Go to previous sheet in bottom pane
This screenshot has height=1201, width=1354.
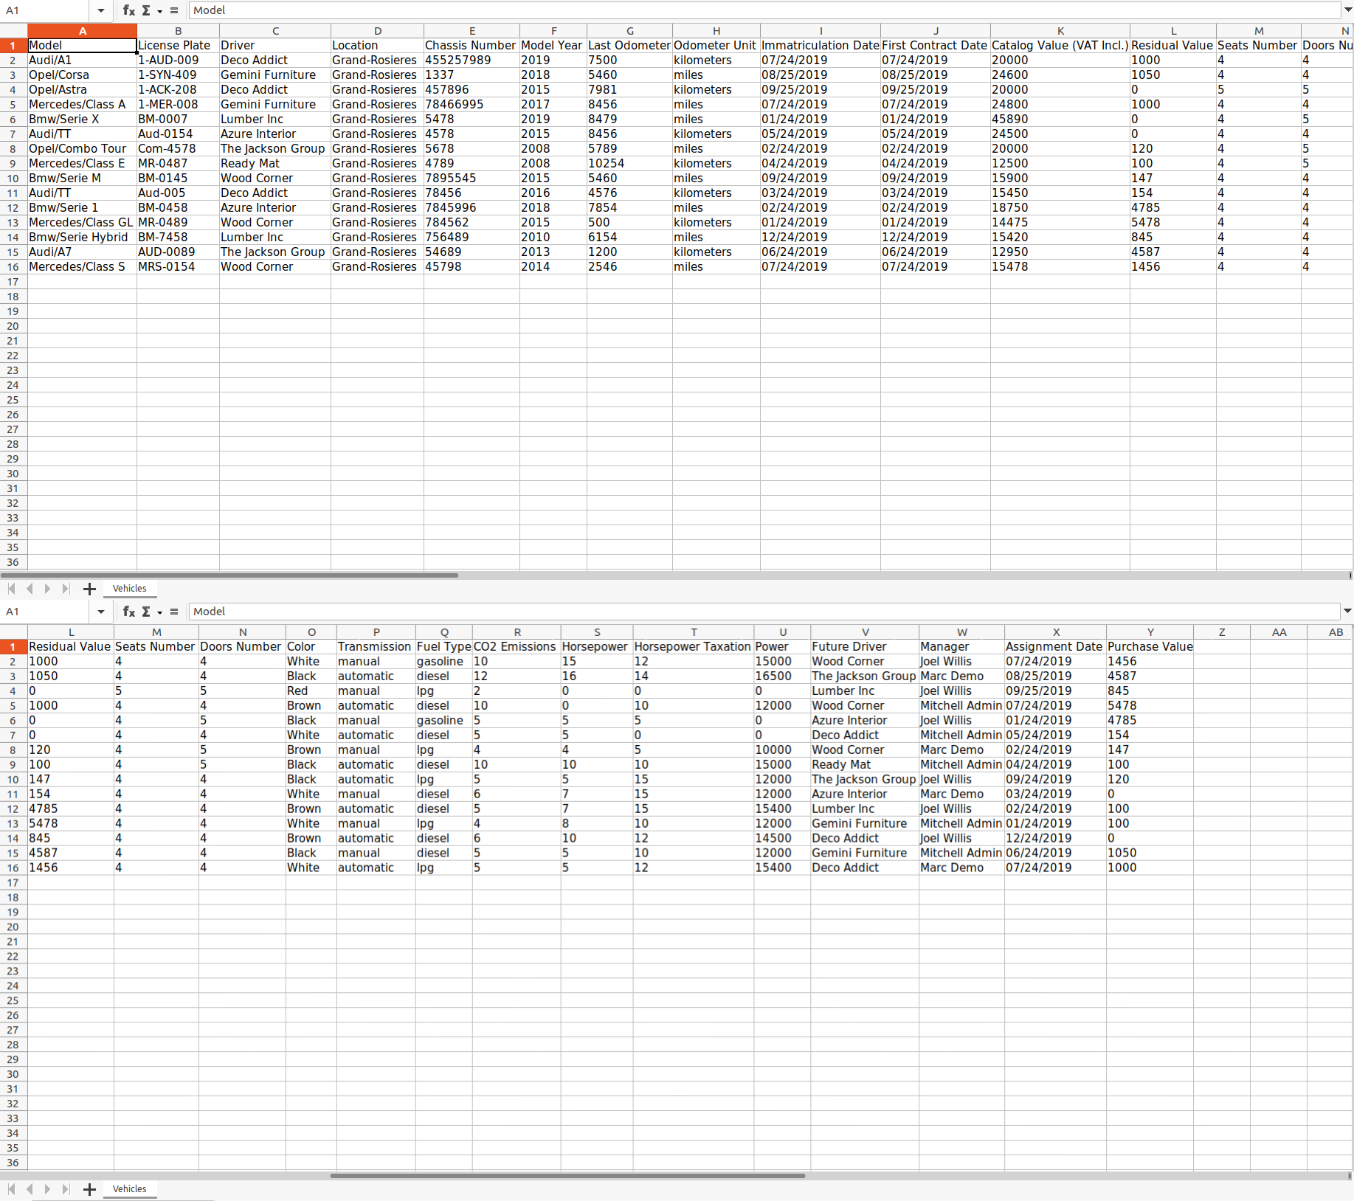tap(30, 1189)
